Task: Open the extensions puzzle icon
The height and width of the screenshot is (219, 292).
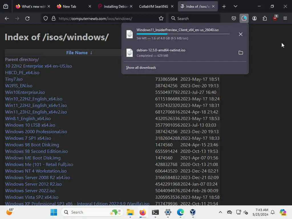Action: [x=265, y=19]
